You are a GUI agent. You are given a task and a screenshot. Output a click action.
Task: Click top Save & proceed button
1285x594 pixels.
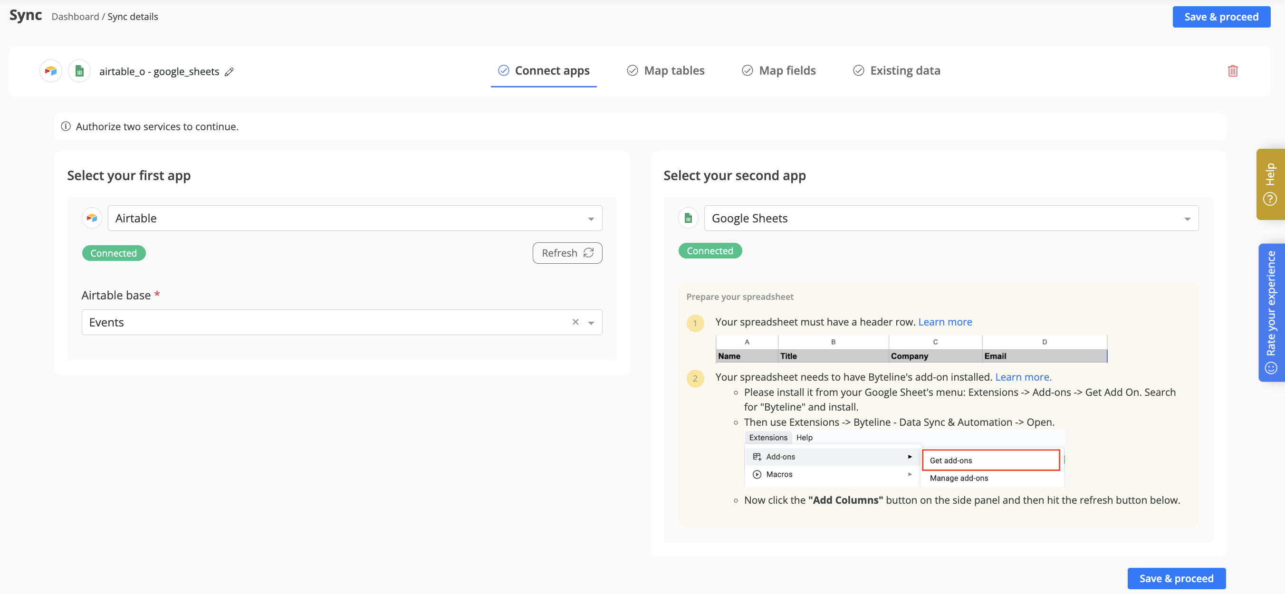pos(1221,17)
